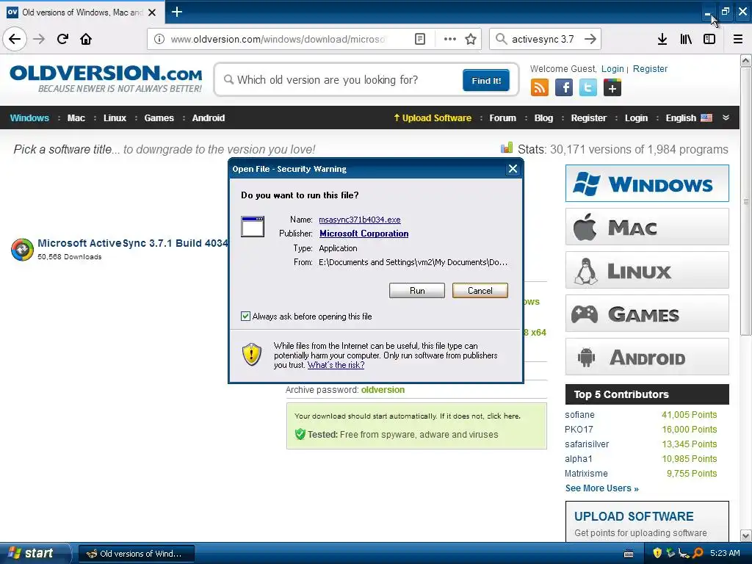Image resolution: width=752 pixels, height=564 pixels.
Task: Click the black plus share icon
Action: click(x=612, y=88)
